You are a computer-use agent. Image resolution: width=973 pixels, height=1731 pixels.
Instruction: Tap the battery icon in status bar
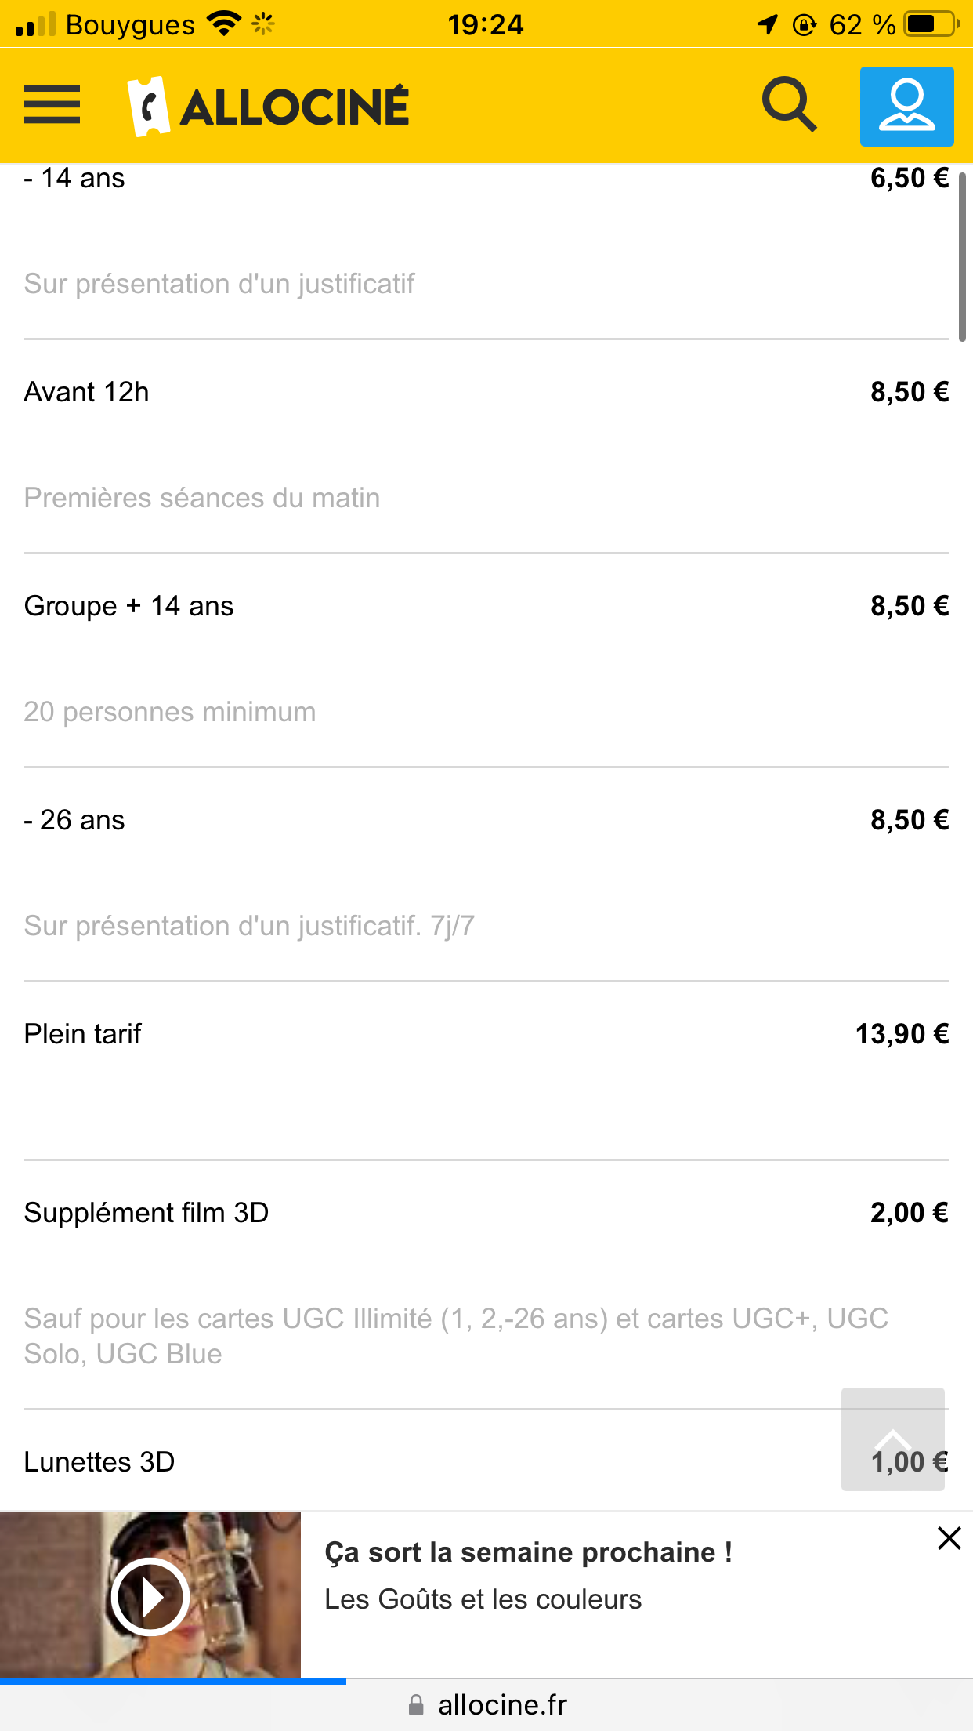click(x=931, y=24)
